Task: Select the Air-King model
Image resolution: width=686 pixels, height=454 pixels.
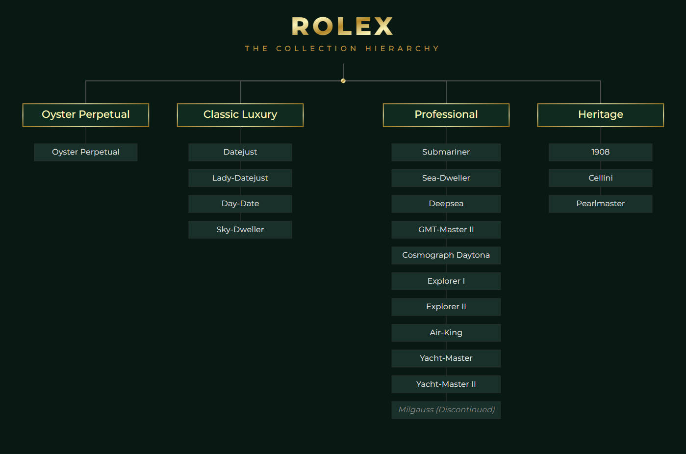Action: [x=446, y=332]
